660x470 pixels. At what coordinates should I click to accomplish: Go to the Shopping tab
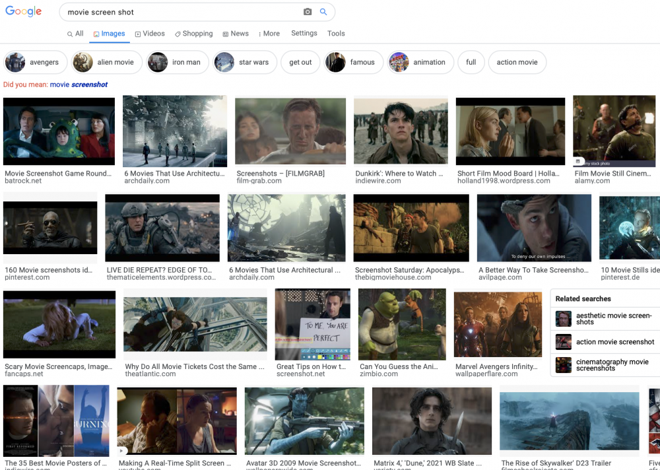[x=193, y=34]
